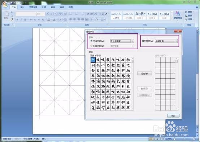The width and height of the screenshot is (200, 142).
Task: Toggle Italic formatting in the font group
Action: pyautogui.click(x=21, y=19)
